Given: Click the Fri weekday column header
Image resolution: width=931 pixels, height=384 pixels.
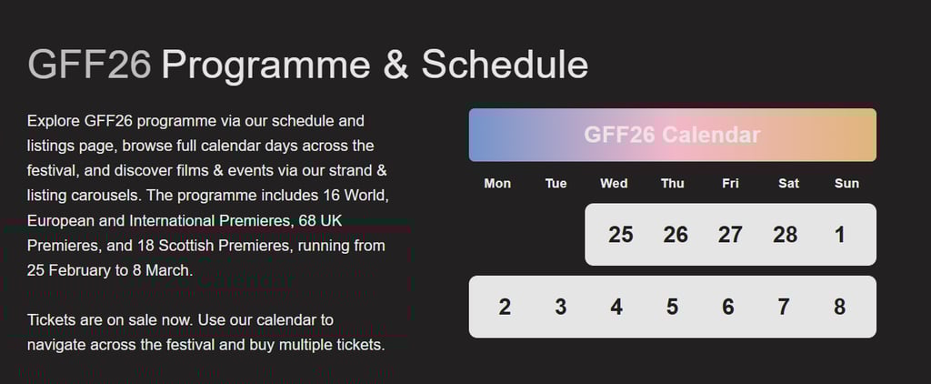Looking at the screenshot, I should click(x=730, y=184).
